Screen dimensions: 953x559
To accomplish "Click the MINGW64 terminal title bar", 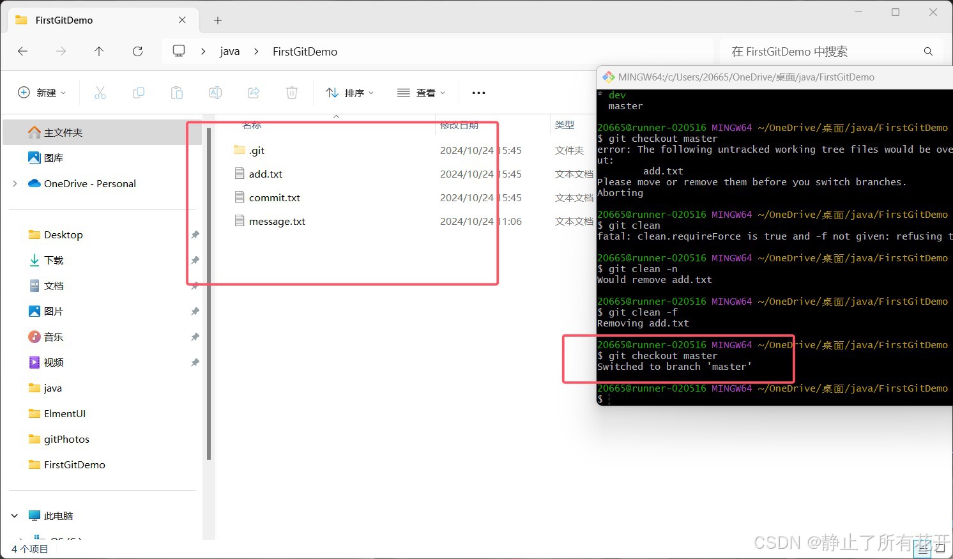I will (774, 77).
